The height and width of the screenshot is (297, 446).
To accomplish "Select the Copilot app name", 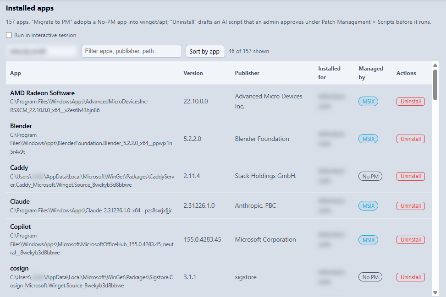I will [x=21, y=227].
